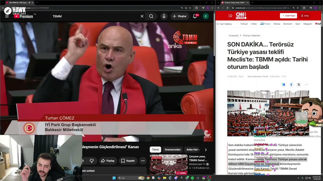Open the Çerçeve yasa, TBMM Genel video title
This screenshot has width=323, height=181.
[198, 158]
